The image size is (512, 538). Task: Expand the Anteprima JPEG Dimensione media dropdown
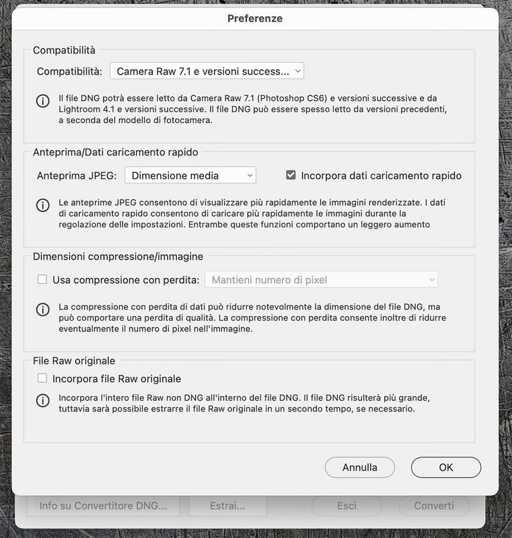[190, 176]
